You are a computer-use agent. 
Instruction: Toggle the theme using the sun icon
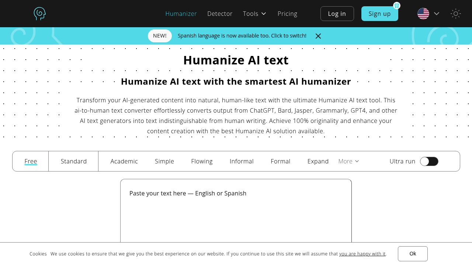tap(455, 14)
